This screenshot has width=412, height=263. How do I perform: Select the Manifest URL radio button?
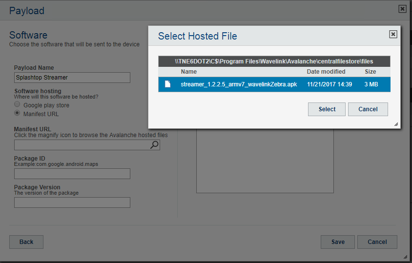click(18, 114)
